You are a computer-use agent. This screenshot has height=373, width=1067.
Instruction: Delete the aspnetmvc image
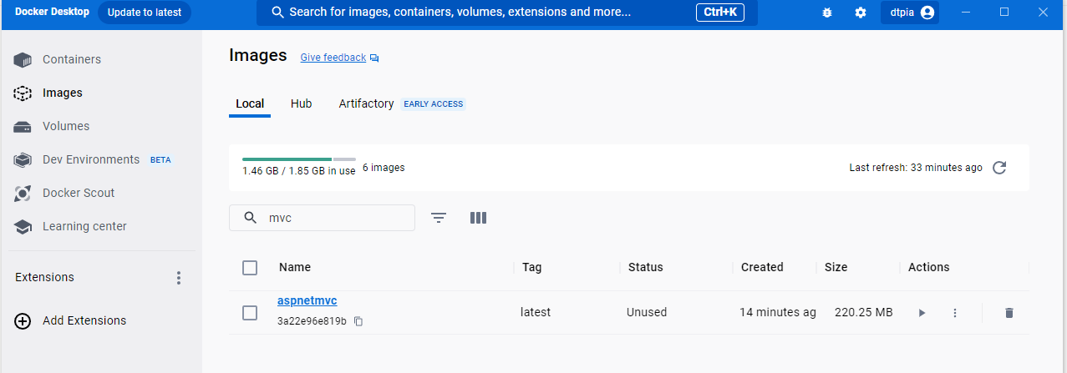1009,313
